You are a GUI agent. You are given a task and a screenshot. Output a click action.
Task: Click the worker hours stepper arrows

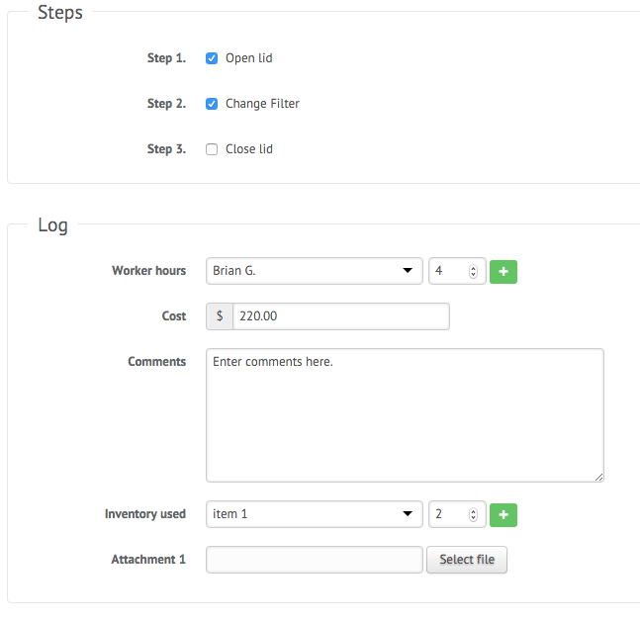point(473,271)
